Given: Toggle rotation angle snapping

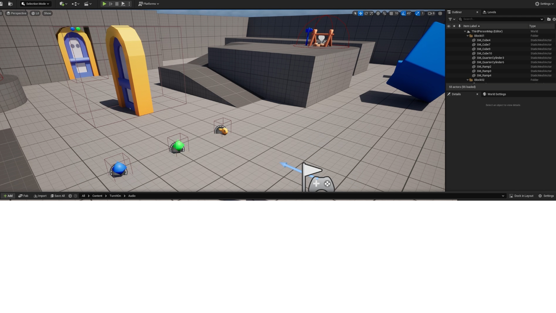Looking at the screenshot, I should click(x=403, y=13).
